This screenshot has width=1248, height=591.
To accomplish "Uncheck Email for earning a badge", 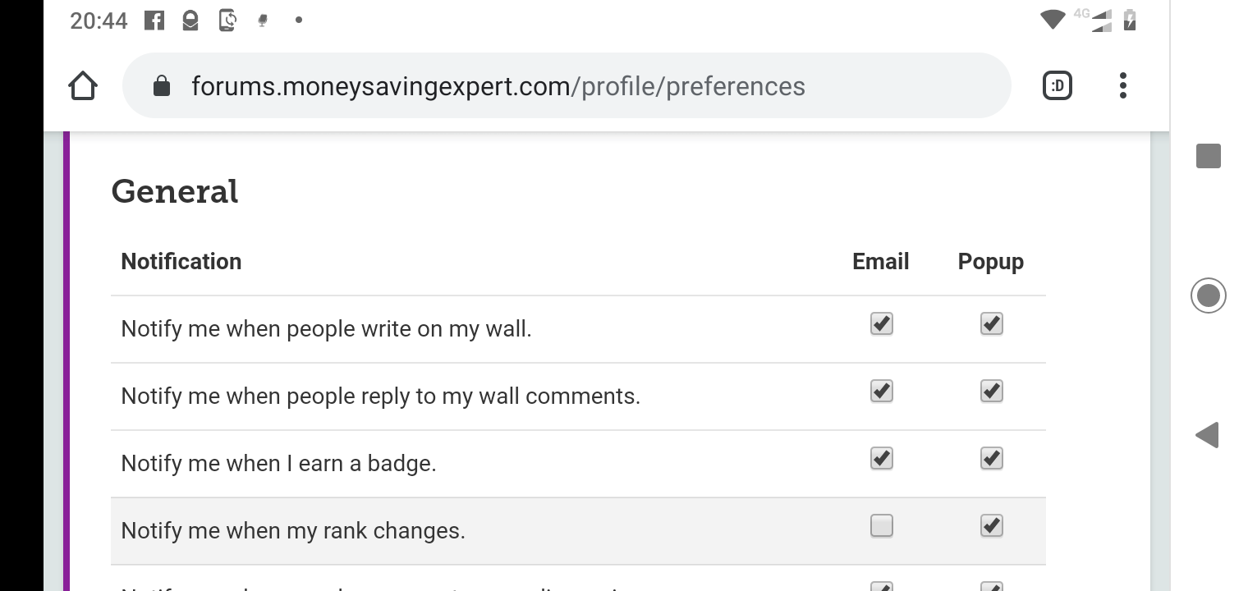I will (x=882, y=458).
